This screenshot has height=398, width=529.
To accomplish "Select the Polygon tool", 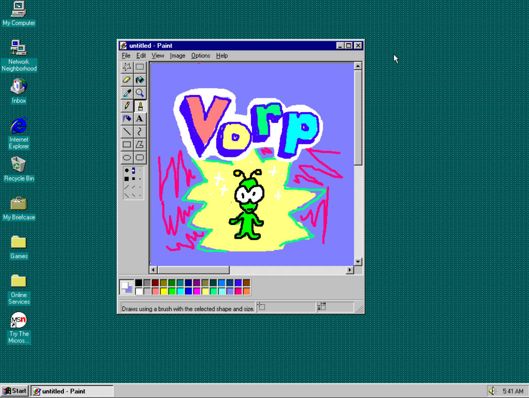I will point(140,144).
